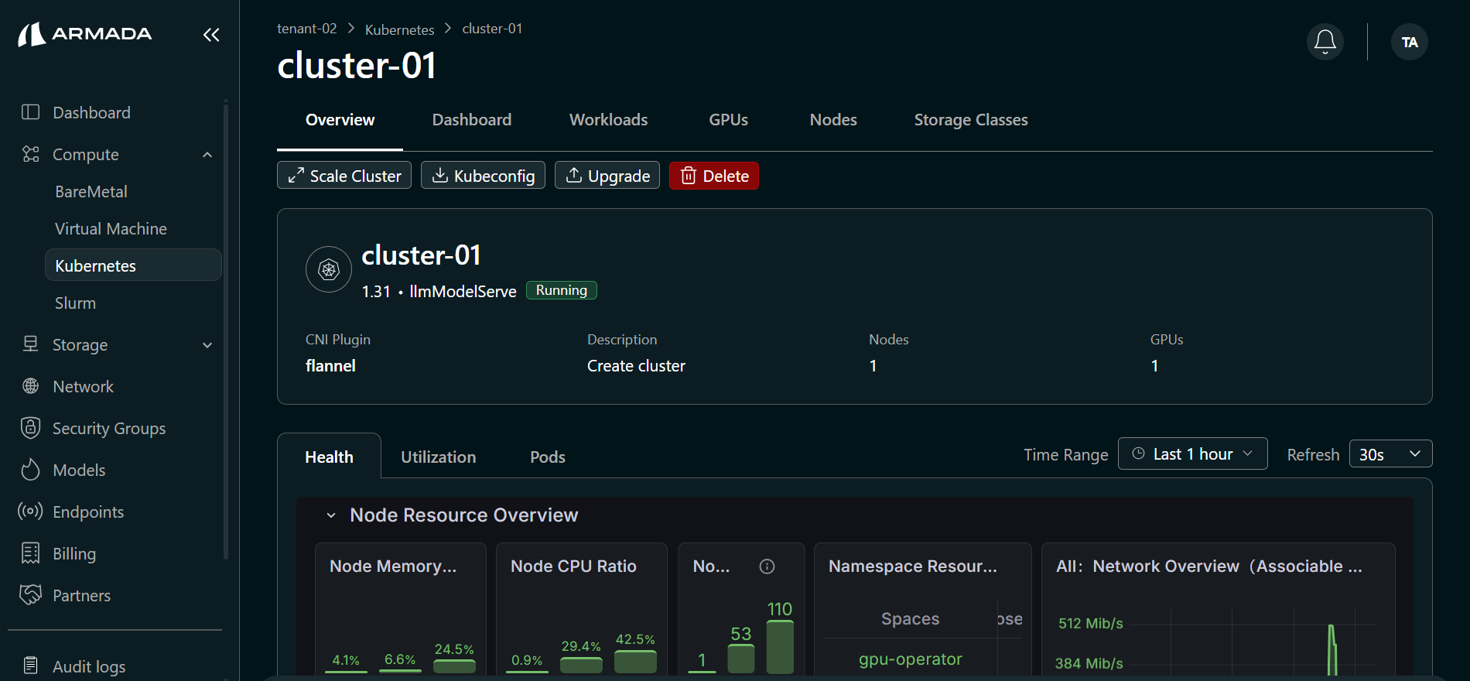The image size is (1470, 681).
Task: Select the Utilization sub-tab
Action: click(438, 457)
